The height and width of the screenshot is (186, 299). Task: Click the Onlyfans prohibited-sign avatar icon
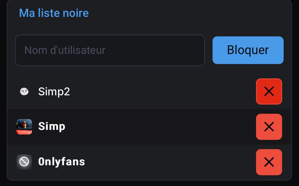pyautogui.click(x=24, y=162)
